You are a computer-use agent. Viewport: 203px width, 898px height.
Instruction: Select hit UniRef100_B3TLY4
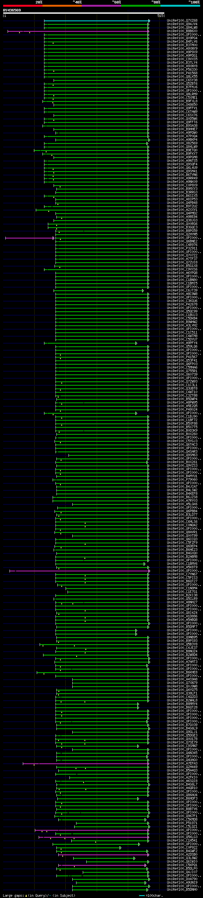182,63
